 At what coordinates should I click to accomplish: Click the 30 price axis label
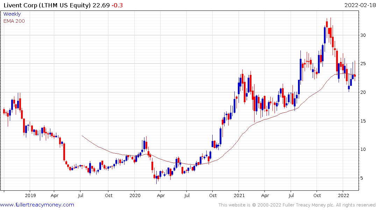tap(363, 35)
